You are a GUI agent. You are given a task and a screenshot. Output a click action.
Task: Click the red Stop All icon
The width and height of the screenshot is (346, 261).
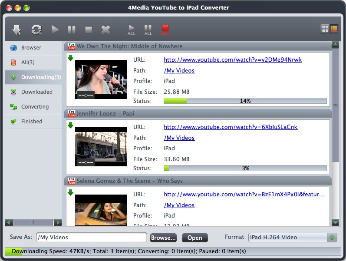[165, 30]
